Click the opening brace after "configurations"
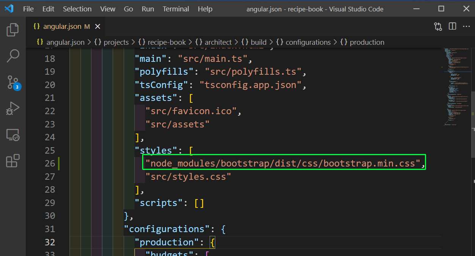Screen dimensions: 475x256 (223, 229)
